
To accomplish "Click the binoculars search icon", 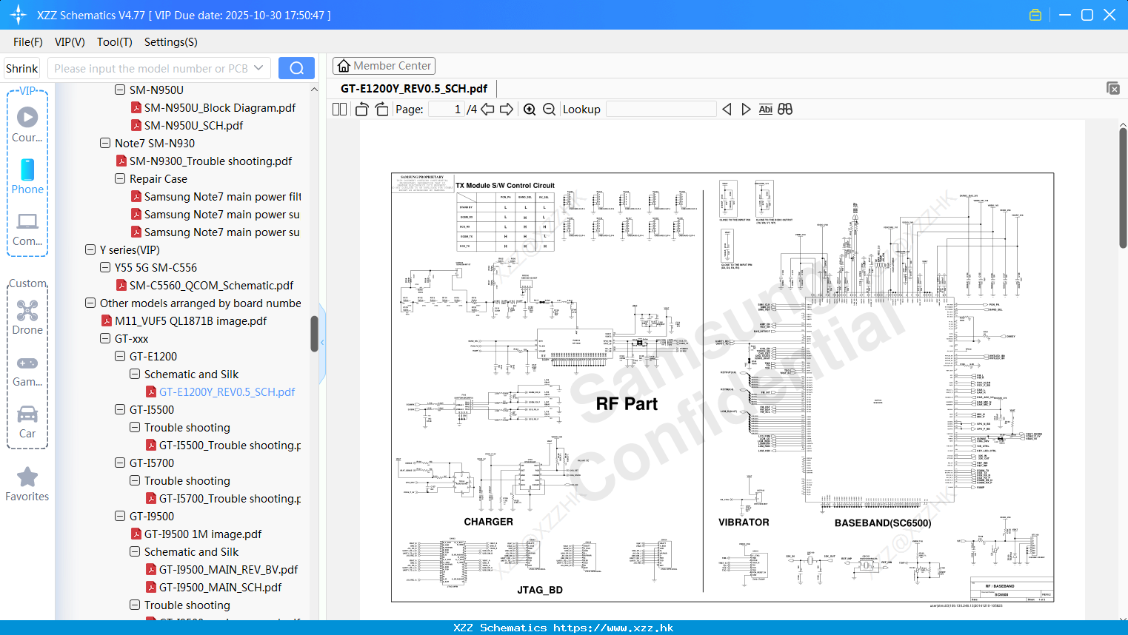I will (x=785, y=110).
